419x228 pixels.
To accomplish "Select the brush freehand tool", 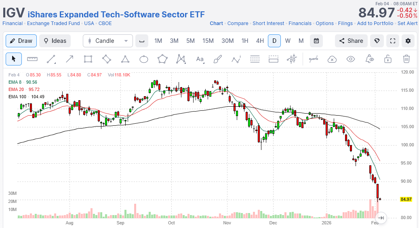I will 218,59.
